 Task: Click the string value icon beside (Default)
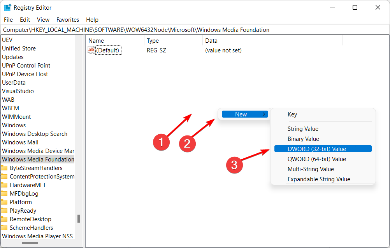(91, 50)
